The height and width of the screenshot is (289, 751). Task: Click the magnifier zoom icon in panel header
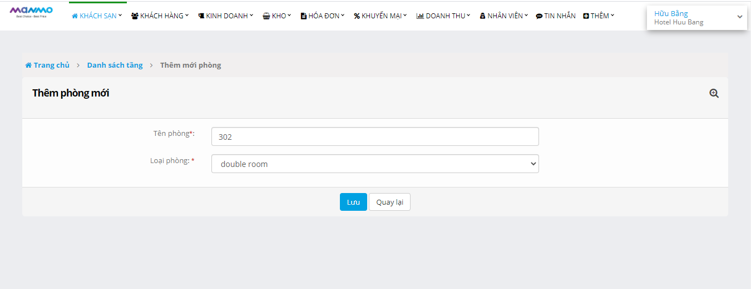pyautogui.click(x=714, y=94)
